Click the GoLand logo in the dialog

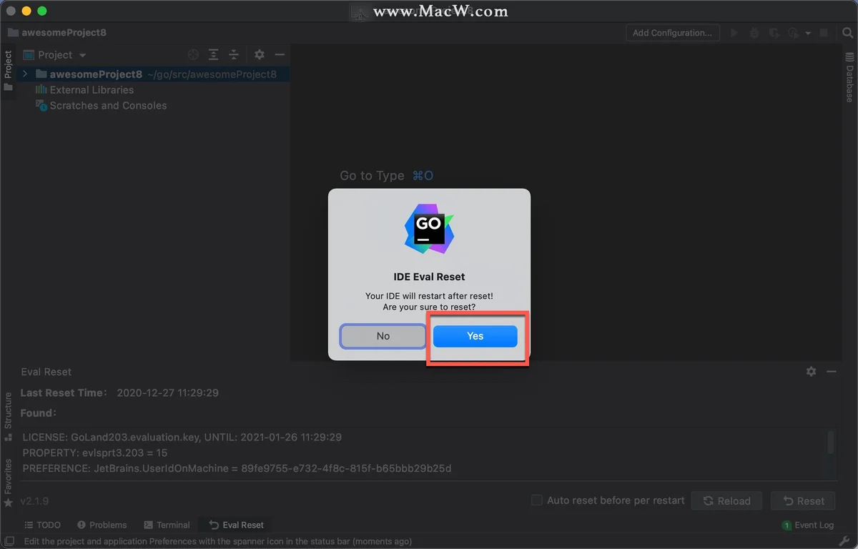(x=429, y=229)
